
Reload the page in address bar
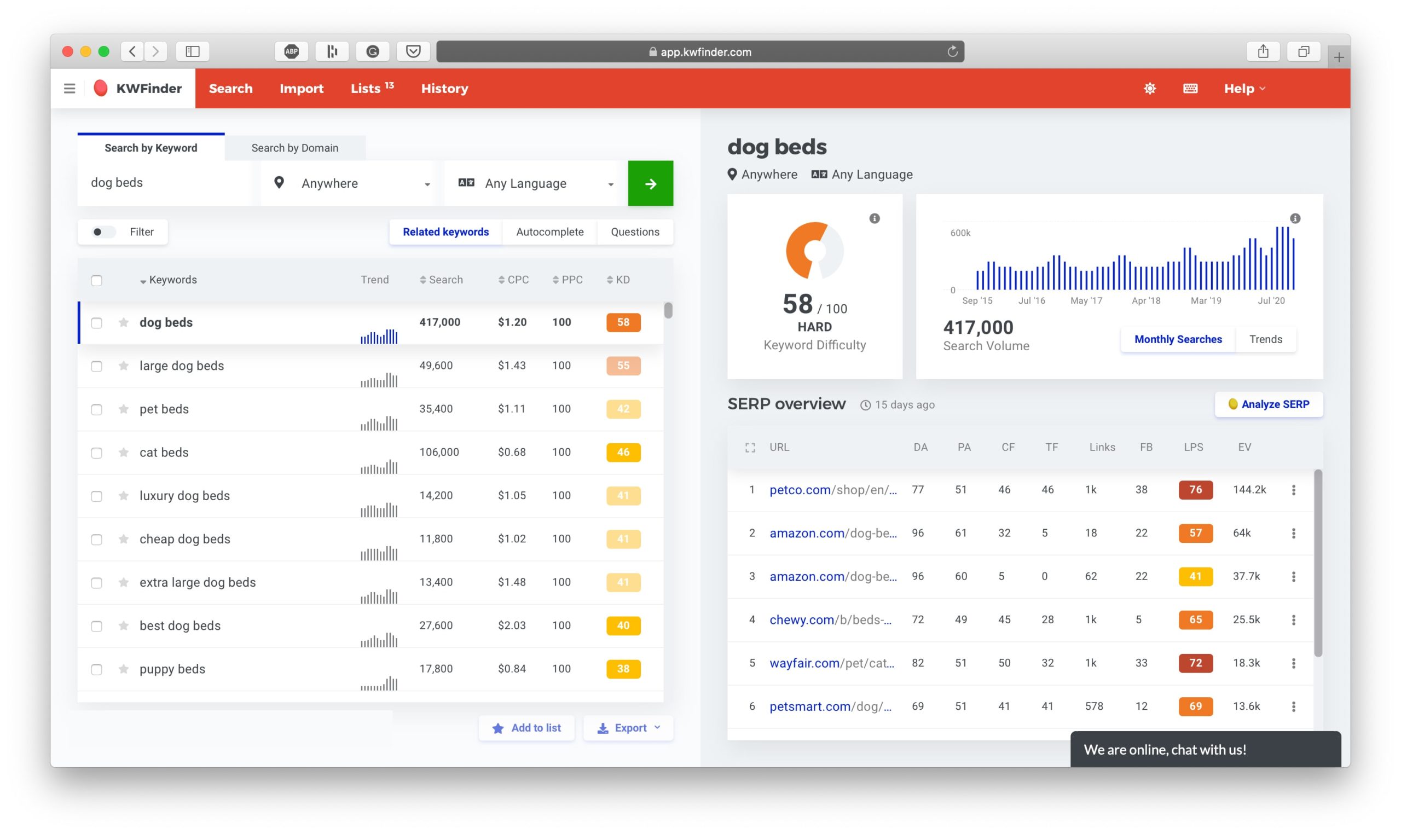952,51
